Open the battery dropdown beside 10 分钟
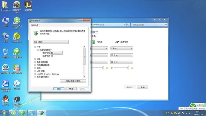The height and width of the screenshot is (116, 206). pyautogui.click(x=99, y=55)
